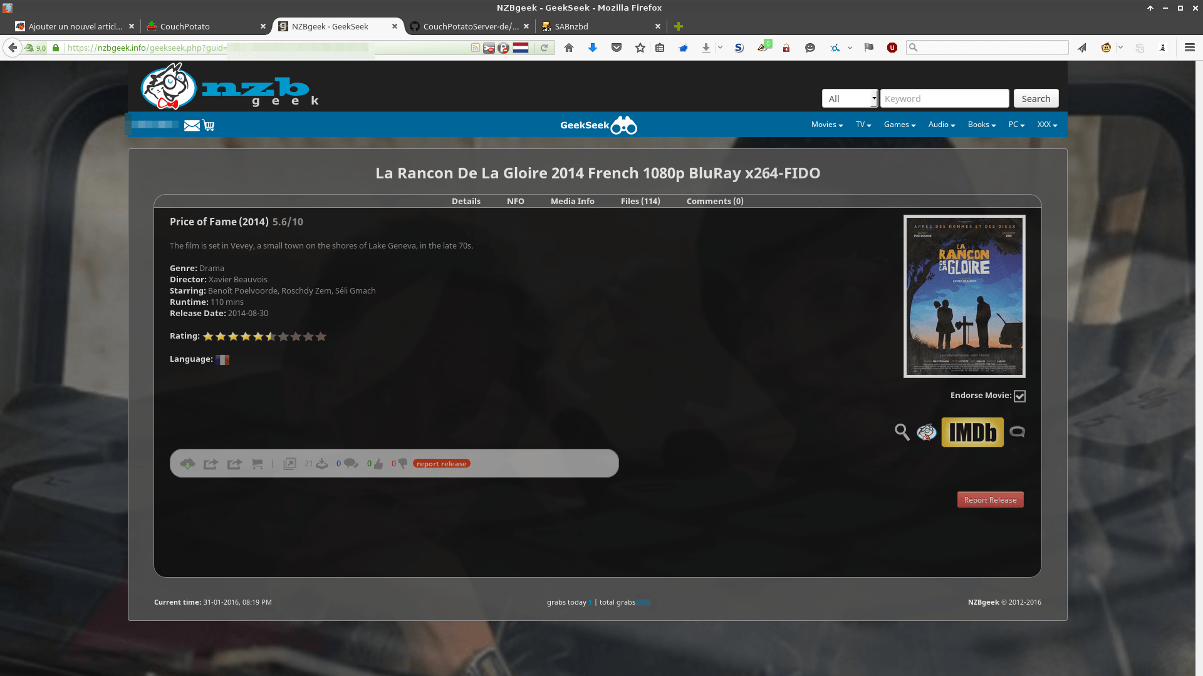Switch to the Files (114) tab
This screenshot has width=1203, height=676.
[640, 201]
